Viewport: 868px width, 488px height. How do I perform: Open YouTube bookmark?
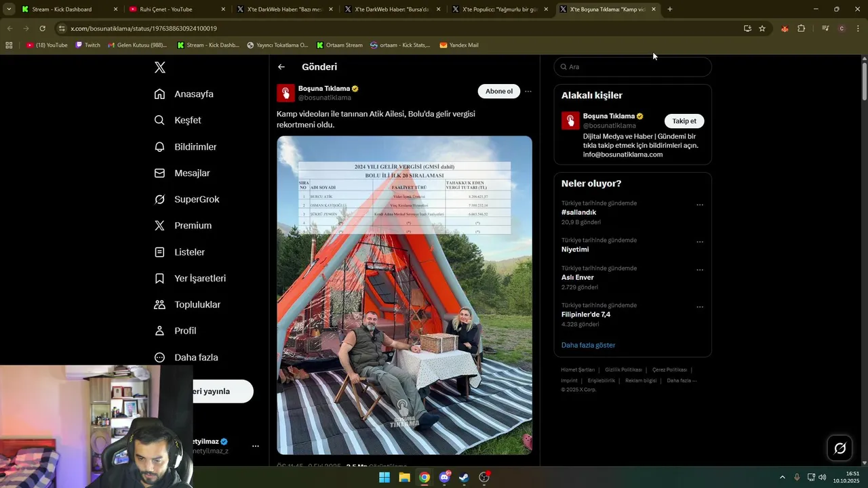[47, 45]
